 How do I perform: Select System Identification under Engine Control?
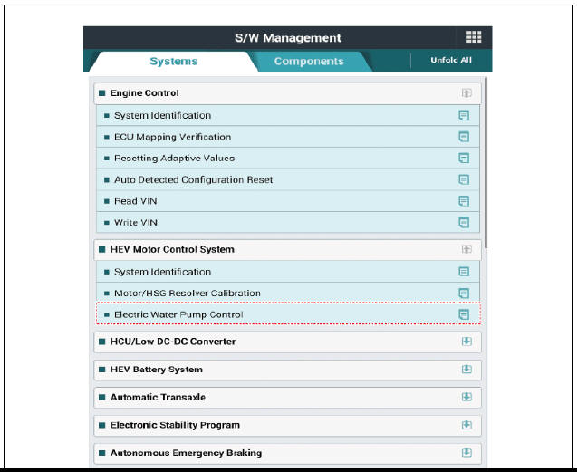pos(288,116)
